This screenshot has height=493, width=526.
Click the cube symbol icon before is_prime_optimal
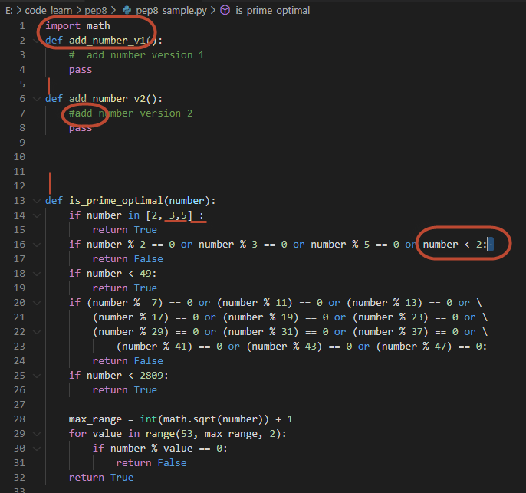225,10
